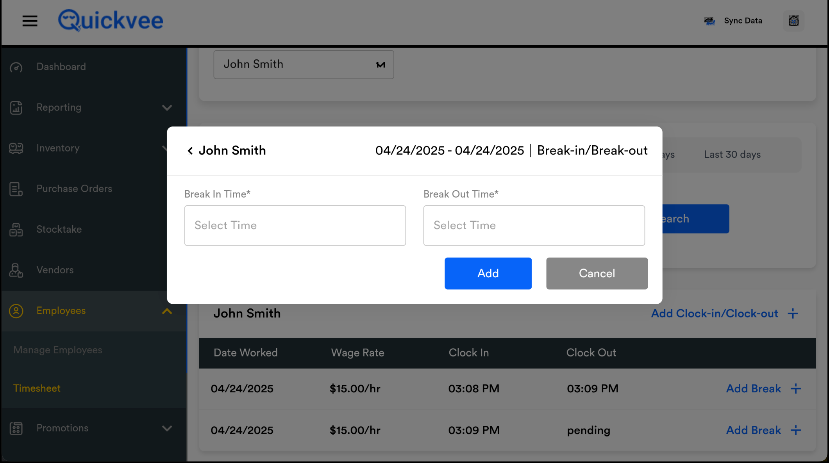Click plus icon for Add Clock-in/Clock-out
The height and width of the screenshot is (463, 829).
[x=793, y=313]
